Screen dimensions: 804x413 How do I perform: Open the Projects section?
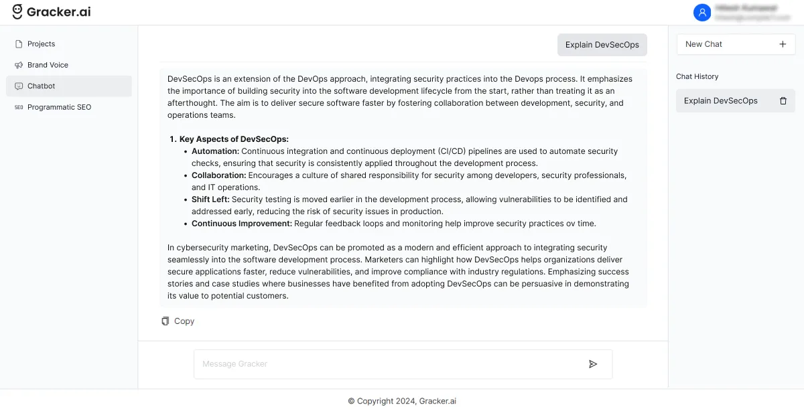40,44
